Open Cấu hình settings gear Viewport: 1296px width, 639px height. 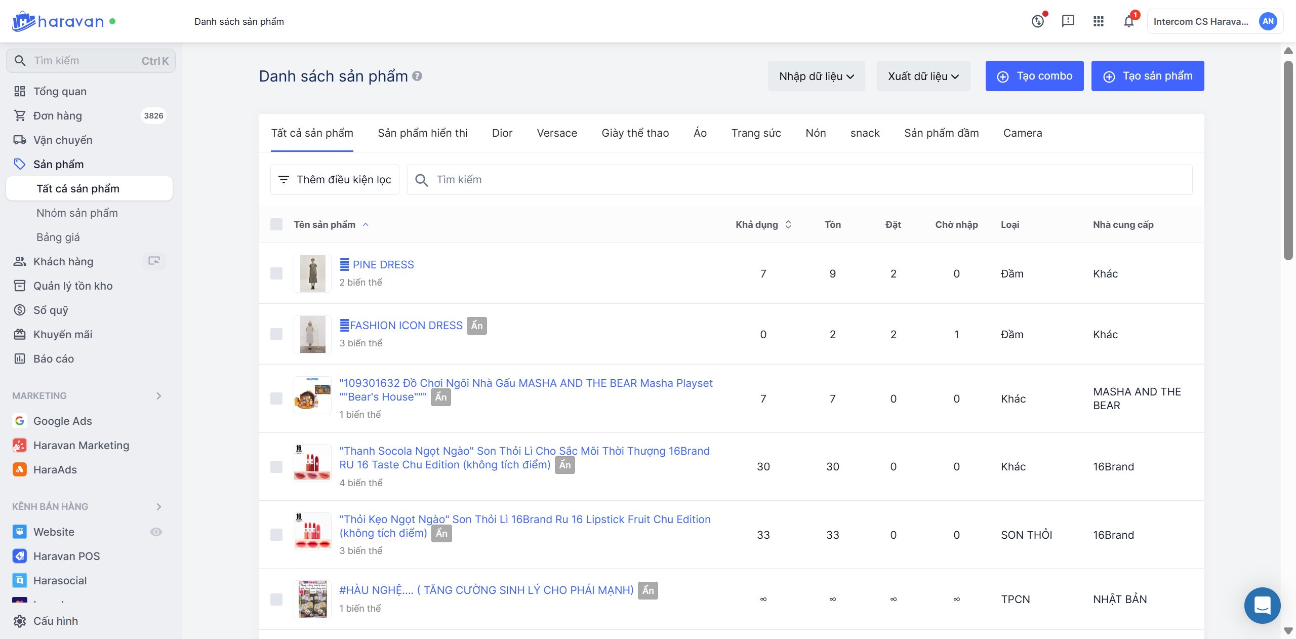20,621
